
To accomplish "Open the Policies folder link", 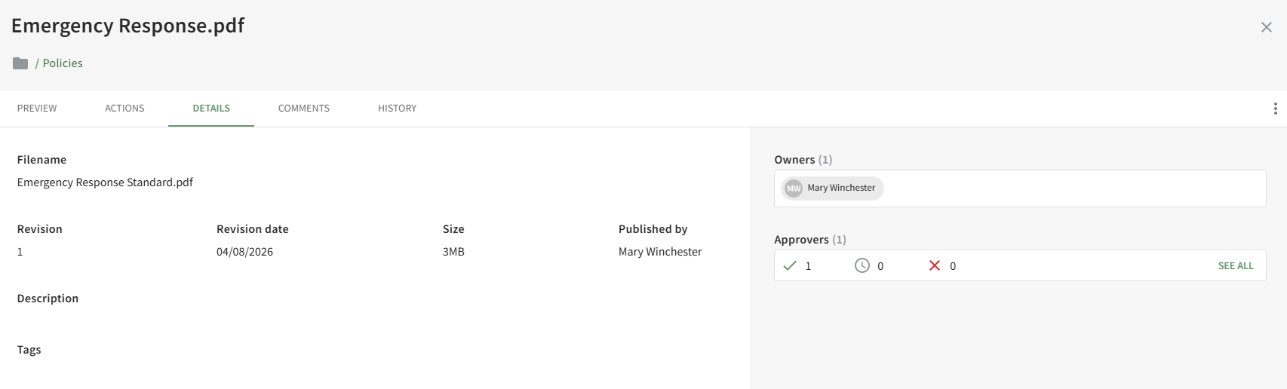I will [63, 63].
